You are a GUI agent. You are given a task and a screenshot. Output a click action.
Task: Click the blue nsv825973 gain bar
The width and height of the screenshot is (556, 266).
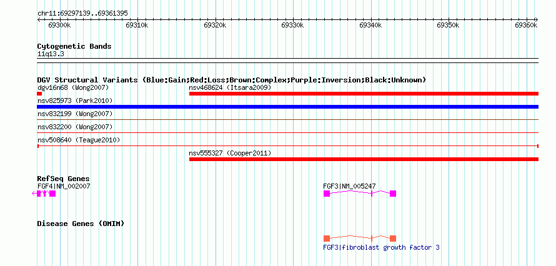tap(288, 107)
